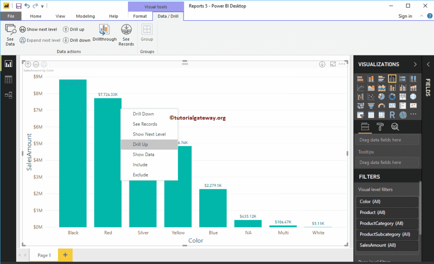The image size is (434, 264).
Task: Click the Sign in link
Action: (405, 16)
